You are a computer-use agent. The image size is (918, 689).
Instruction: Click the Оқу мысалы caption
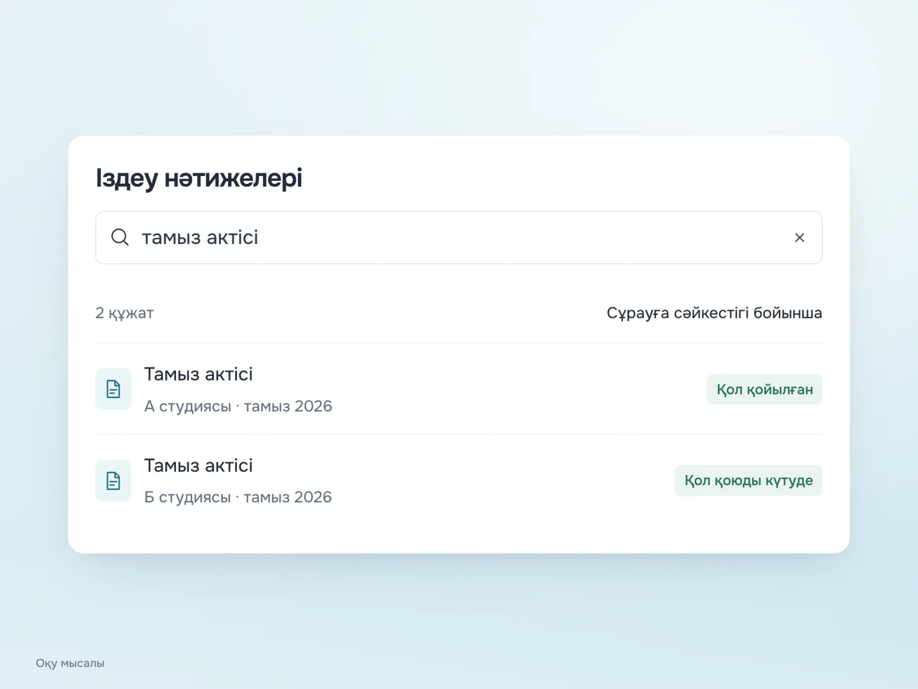pyautogui.click(x=70, y=663)
